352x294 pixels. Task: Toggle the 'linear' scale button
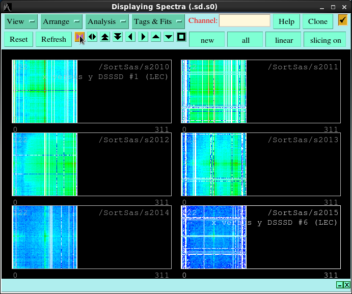[284, 40]
